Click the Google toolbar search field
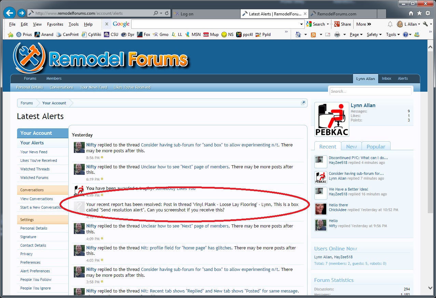 point(215,24)
